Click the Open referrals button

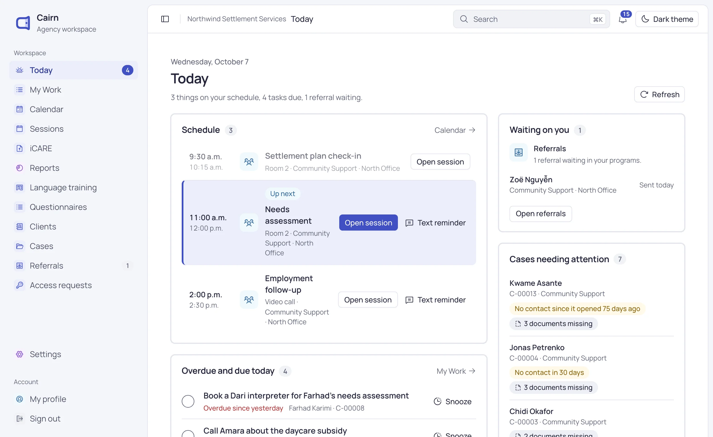(x=540, y=214)
